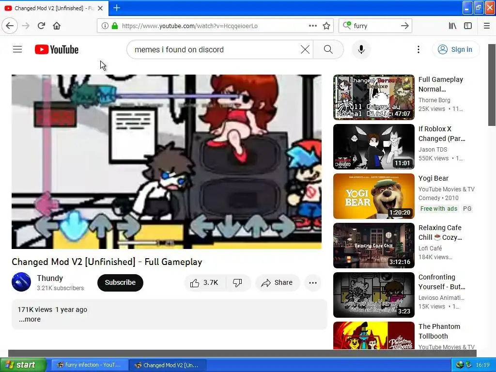Open 'Confronting Yourself - But' video title
The height and width of the screenshot is (372, 496).
(x=442, y=282)
